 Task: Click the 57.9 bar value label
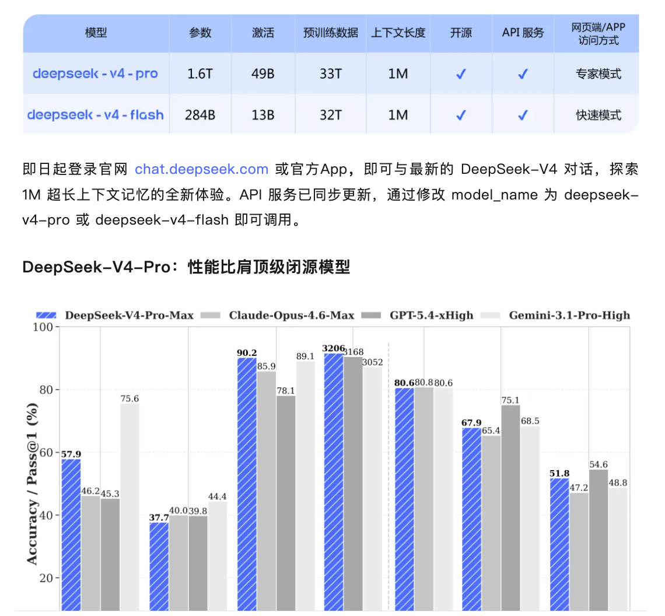click(x=71, y=454)
